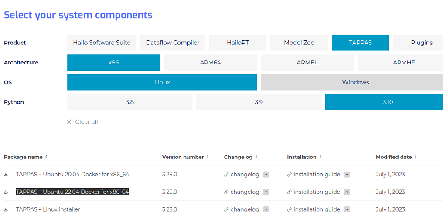Switch product to Hailo Software Suite
The height and width of the screenshot is (222, 443).
(102, 43)
